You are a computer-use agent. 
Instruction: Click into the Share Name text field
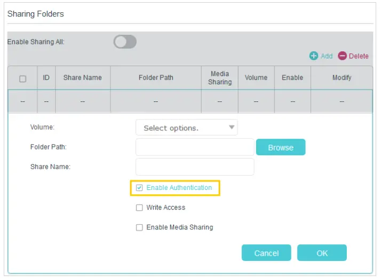[195, 166]
